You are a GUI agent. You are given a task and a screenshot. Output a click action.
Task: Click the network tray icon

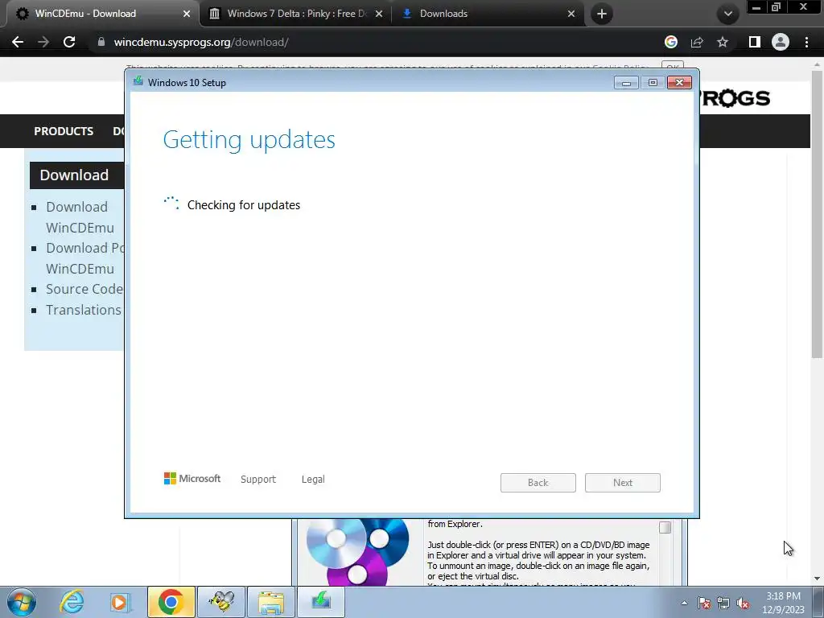[723, 603]
